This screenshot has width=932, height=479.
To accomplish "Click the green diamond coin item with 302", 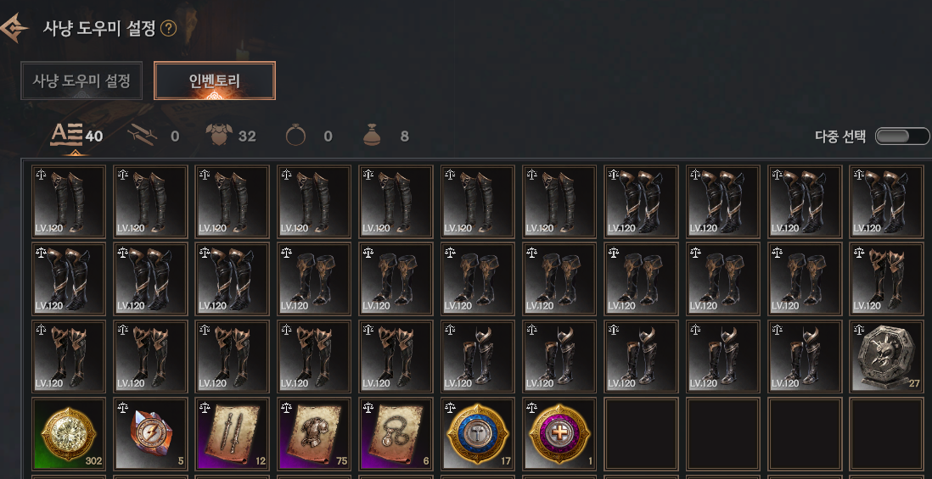I will pos(69,434).
